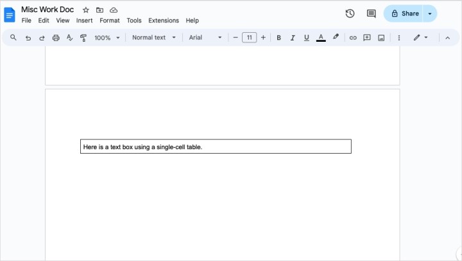Open the 100% zoom dropdown
This screenshot has width=462, height=261.
coord(107,38)
